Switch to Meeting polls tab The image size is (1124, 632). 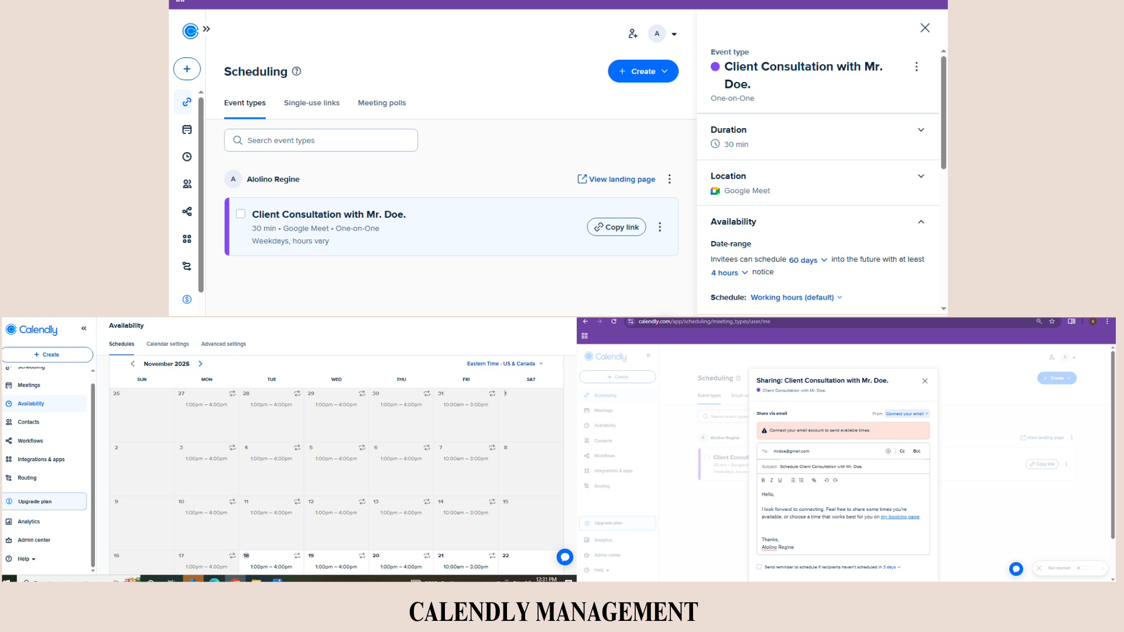tap(382, 103)
